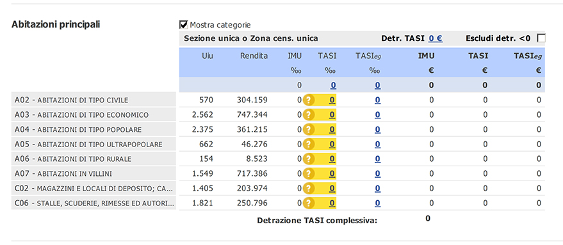
Task: Select the C02 - Magazzini e locali di deposito label
Action: 94,188
